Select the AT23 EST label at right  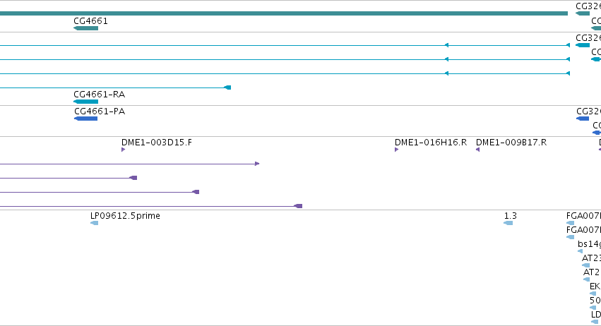click(x=591, y=258)
